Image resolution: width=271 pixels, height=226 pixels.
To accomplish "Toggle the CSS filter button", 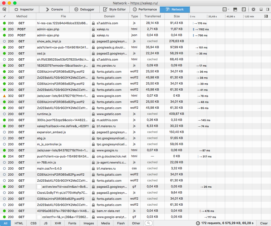I will point(33,223).
